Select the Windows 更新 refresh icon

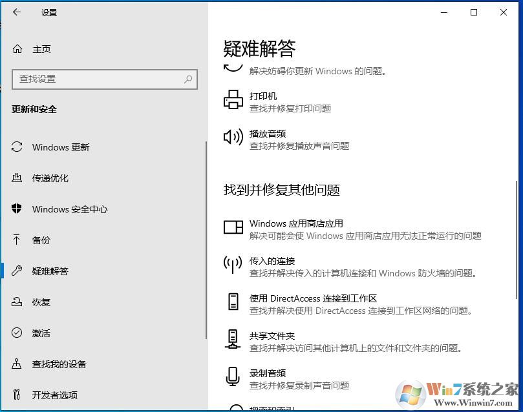(x=17, y=147)
